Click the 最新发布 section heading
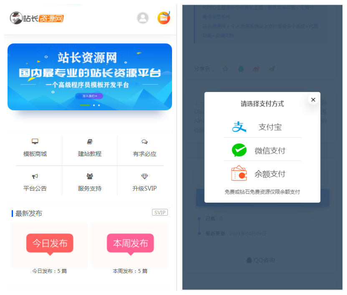Image resolution: width=347 pixels, height=295 pixels. point(29,214)
